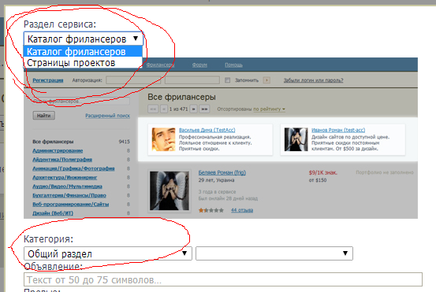Click the Форум tab in preview
The image size is (436, 292).
pyautogui.click(x=199, y=65)
